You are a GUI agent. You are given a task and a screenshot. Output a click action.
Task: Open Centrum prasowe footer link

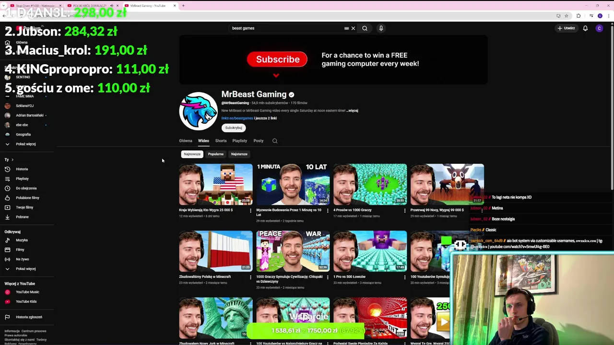[34, 331]
